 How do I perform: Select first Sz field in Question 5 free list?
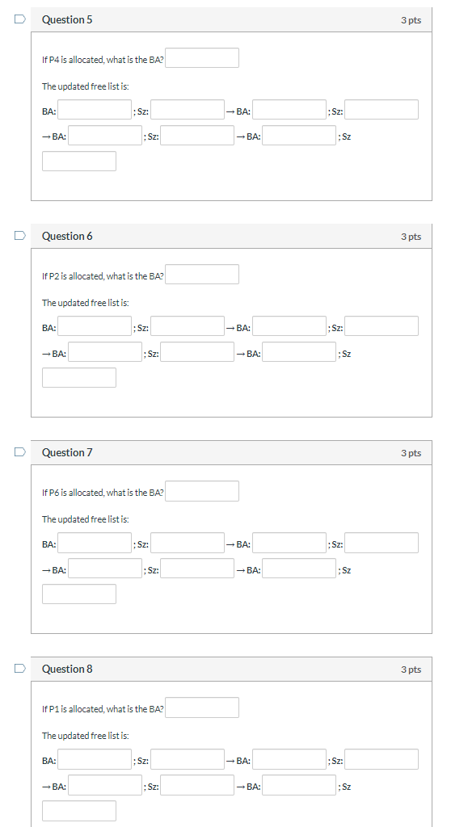tap(188, 110)
